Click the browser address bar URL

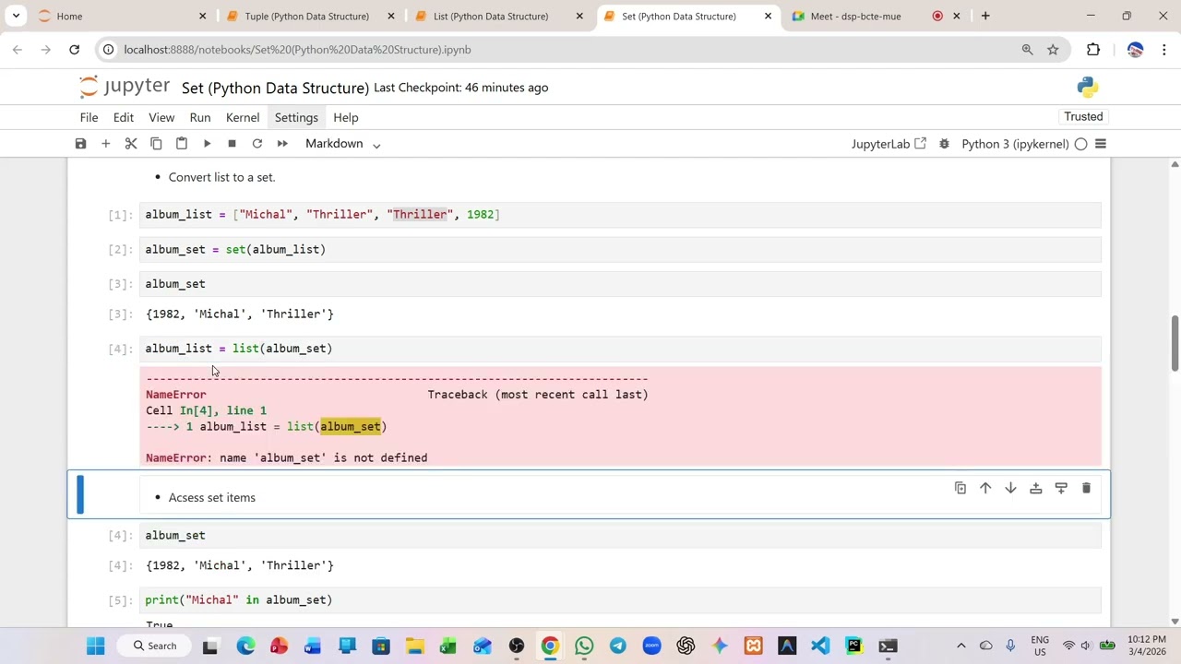297,50
